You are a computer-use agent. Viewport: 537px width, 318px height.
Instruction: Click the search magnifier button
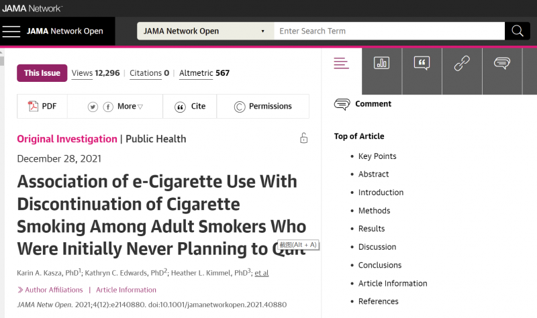click(x=517, y=32)
